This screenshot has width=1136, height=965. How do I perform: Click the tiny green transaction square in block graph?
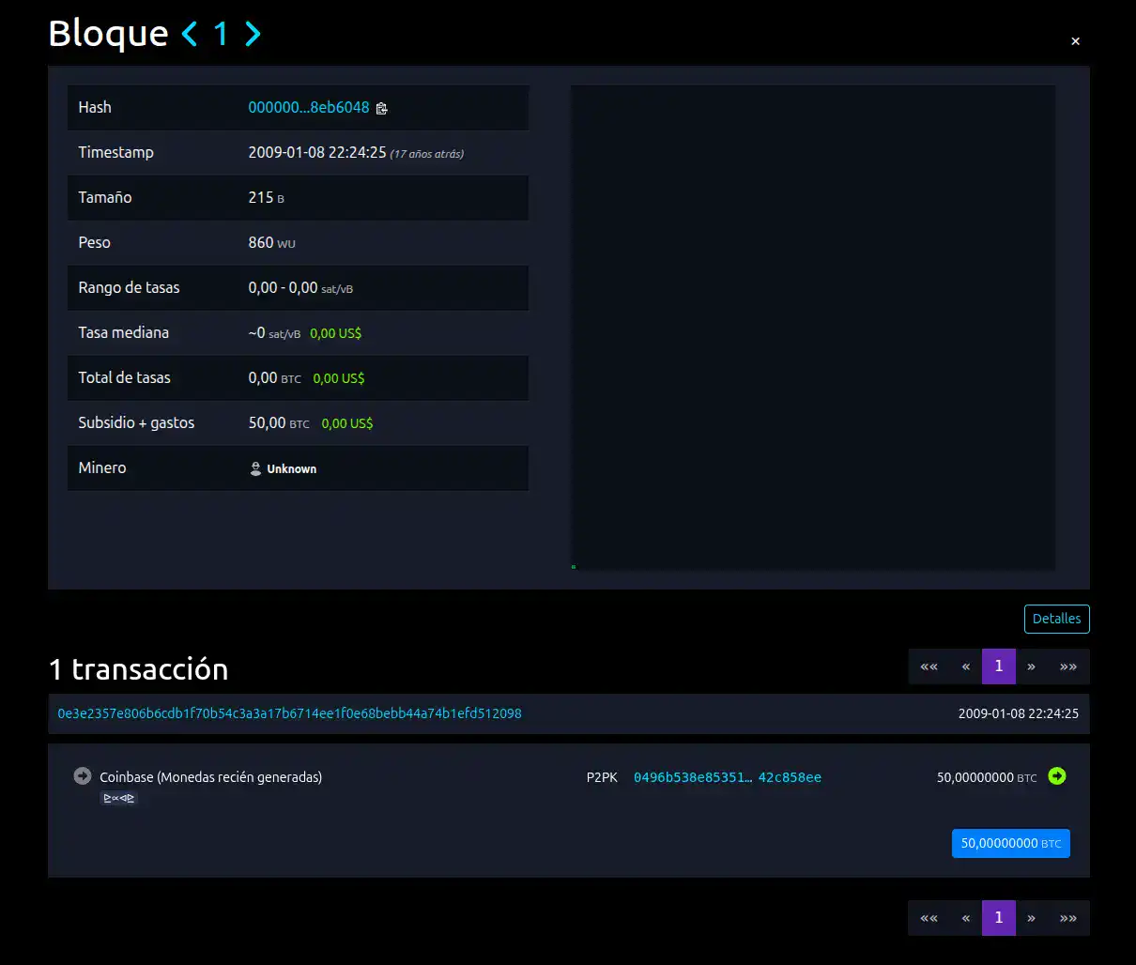tap(574, 567)
